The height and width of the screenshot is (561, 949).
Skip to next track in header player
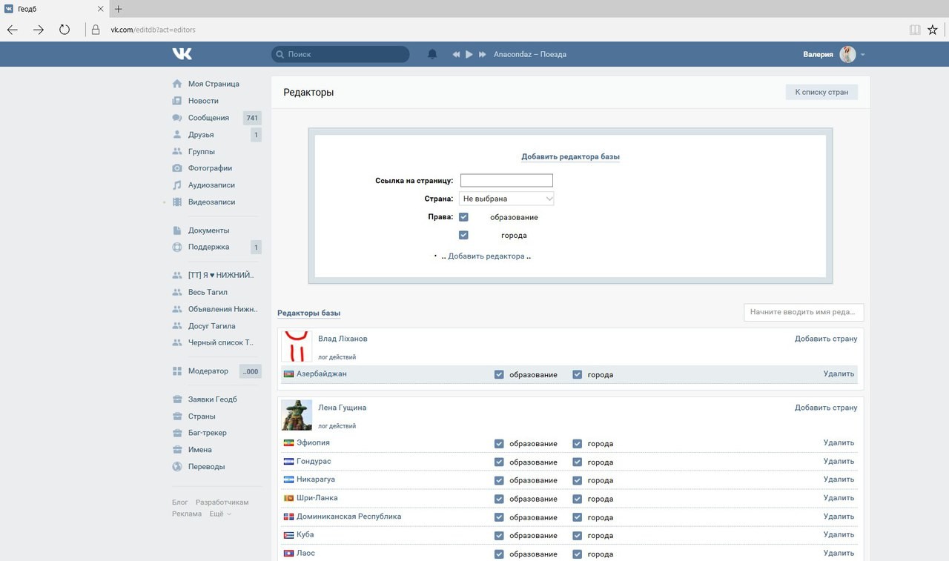pyautogui.click(x=482, y=54)
